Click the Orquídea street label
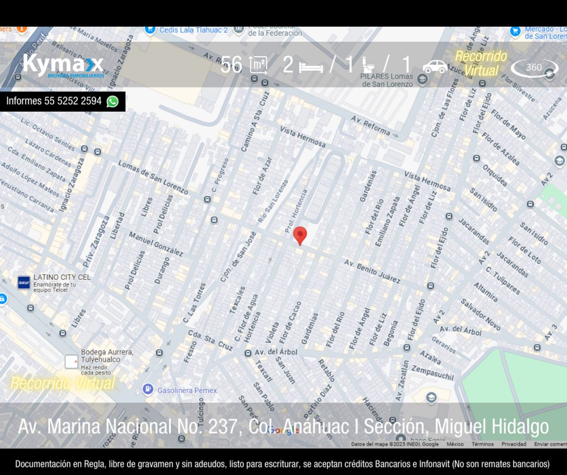This screenshot has height=475, width=567. pos(495,175)
